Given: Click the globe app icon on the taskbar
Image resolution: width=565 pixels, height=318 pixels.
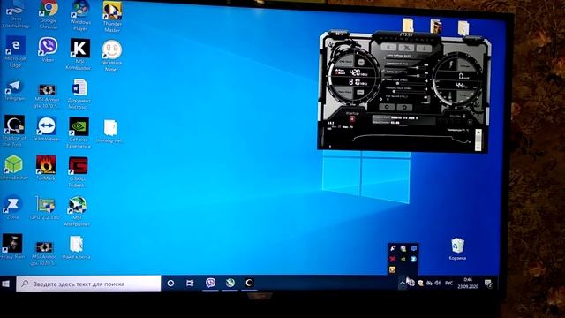Looking at the screenshot, I should (230, 283).
